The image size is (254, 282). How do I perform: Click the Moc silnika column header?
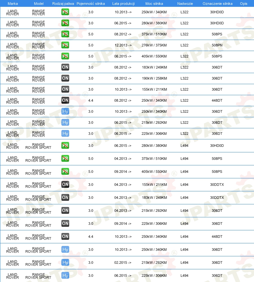click(x=154, y=3)
